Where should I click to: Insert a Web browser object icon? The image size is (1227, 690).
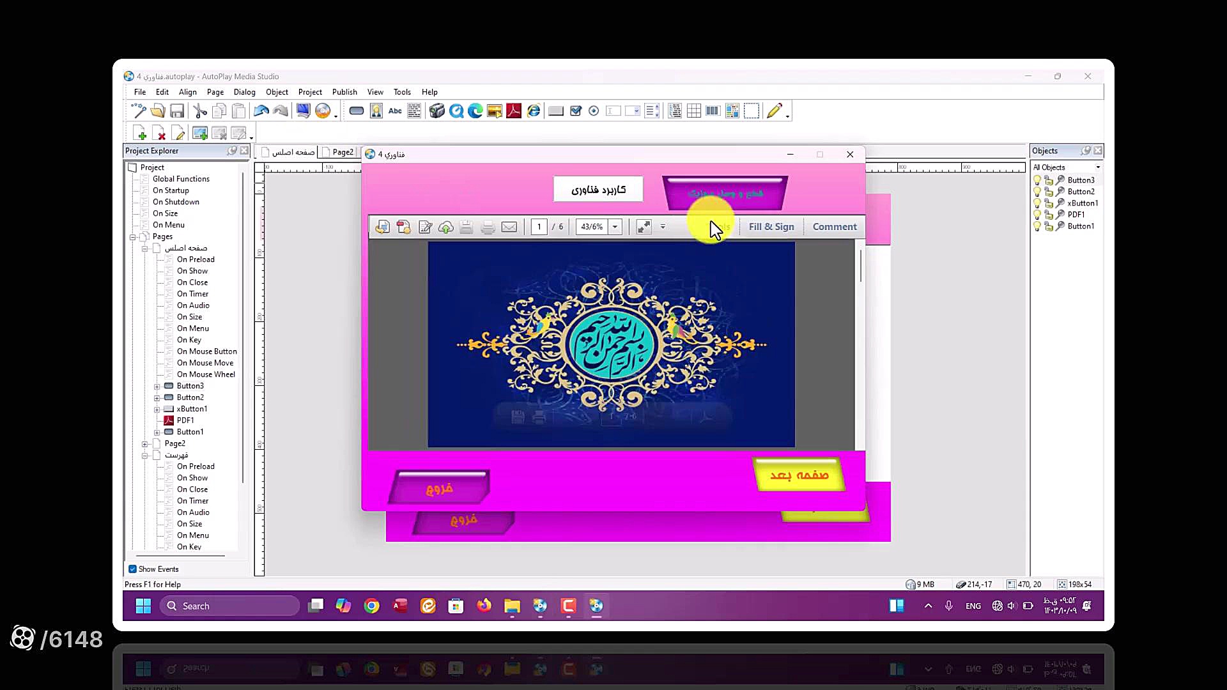click(534, 111)
